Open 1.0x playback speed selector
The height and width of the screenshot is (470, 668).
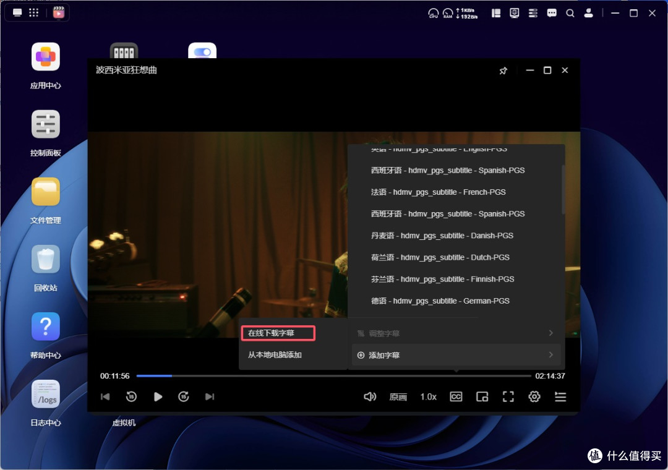point(428,397)
